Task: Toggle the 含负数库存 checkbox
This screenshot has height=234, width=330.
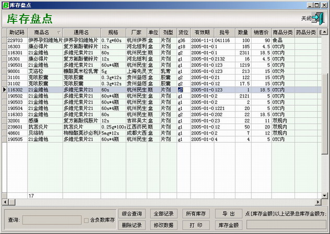Action: (86, 220)
